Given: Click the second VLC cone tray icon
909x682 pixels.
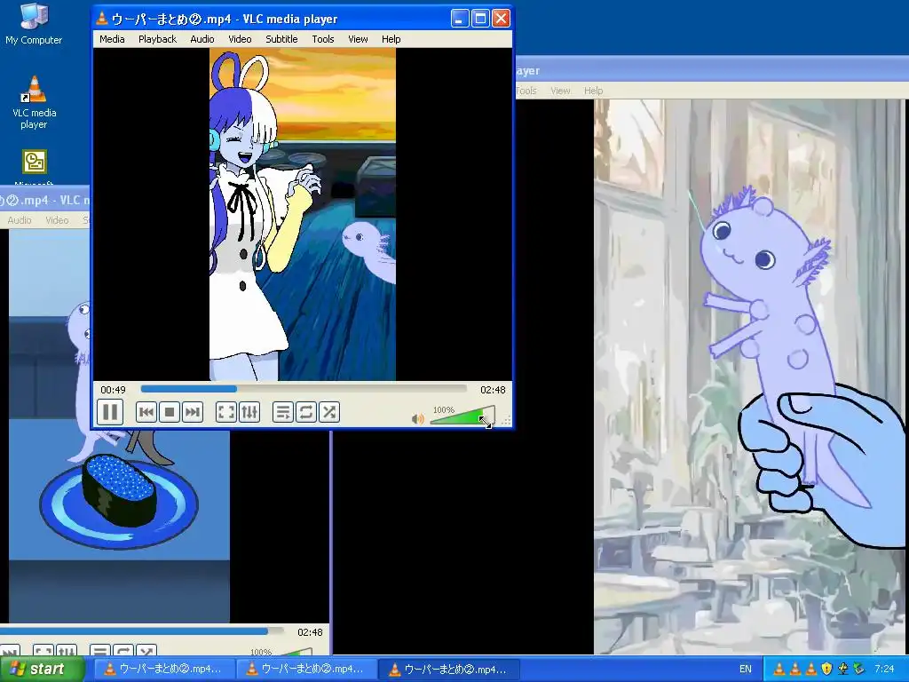Looking at the screenshot, I should (795, 670).
